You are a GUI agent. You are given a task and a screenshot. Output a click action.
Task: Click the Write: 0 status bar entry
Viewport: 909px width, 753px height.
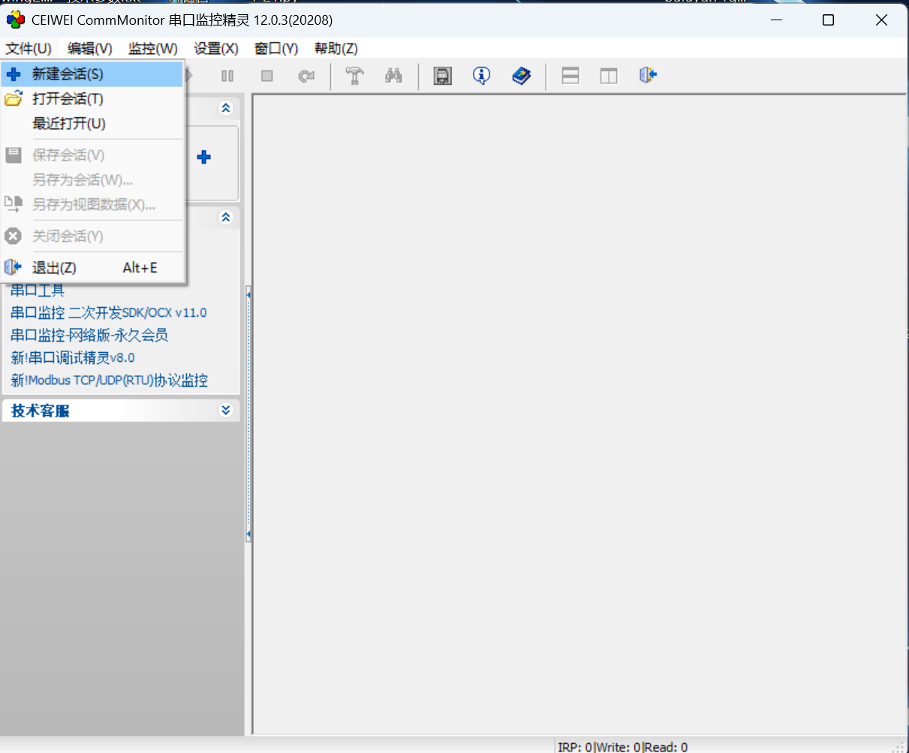tap(618, 747)
